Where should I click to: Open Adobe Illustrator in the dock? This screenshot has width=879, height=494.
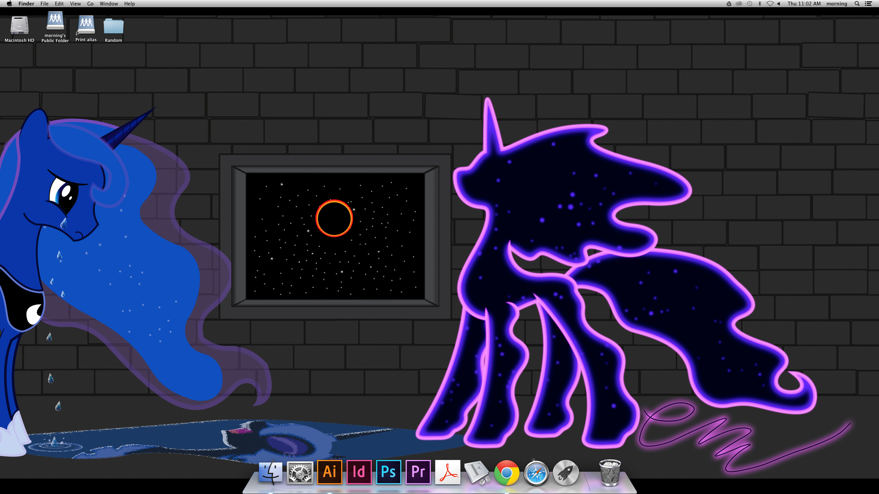[330, 472]
